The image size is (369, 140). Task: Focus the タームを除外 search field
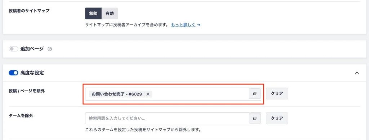[x=167, y=118]
